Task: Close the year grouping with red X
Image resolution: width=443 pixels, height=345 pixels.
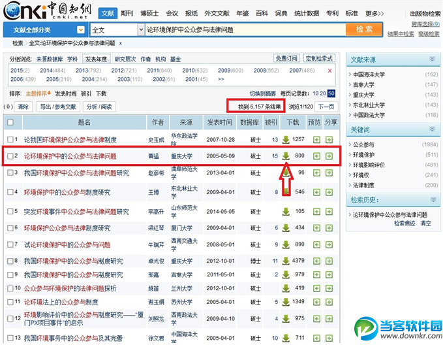Action: coord(329,71)
